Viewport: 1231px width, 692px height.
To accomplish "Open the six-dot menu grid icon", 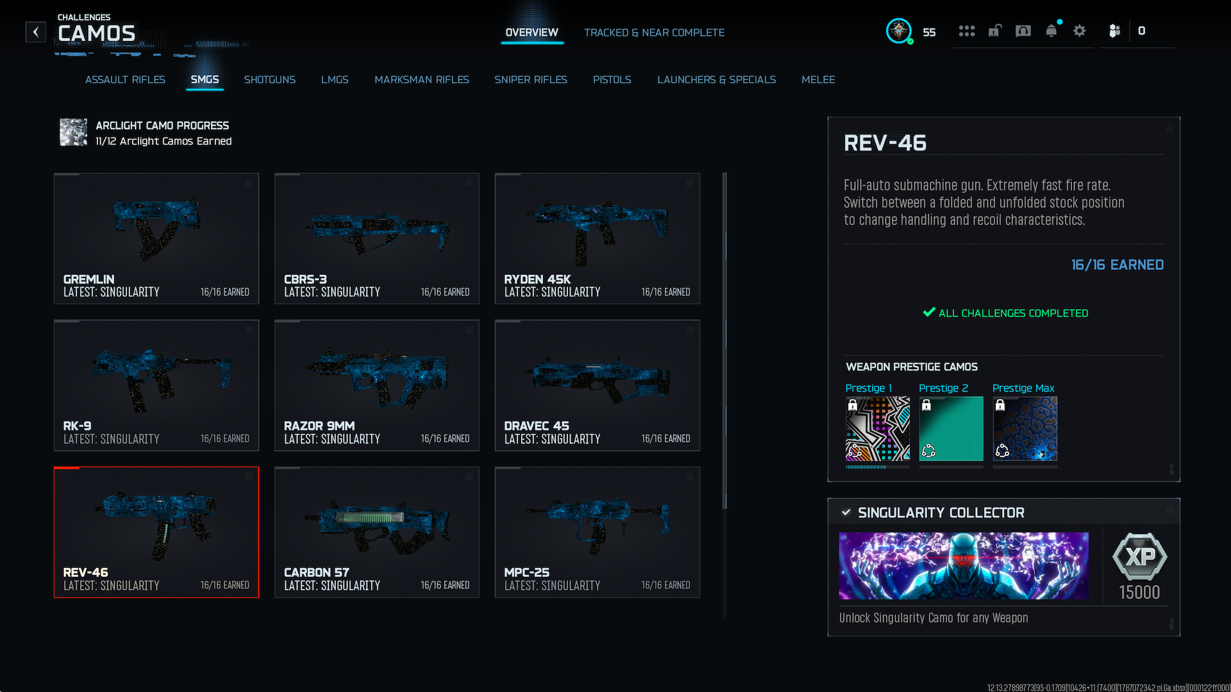I will point(967,31).
